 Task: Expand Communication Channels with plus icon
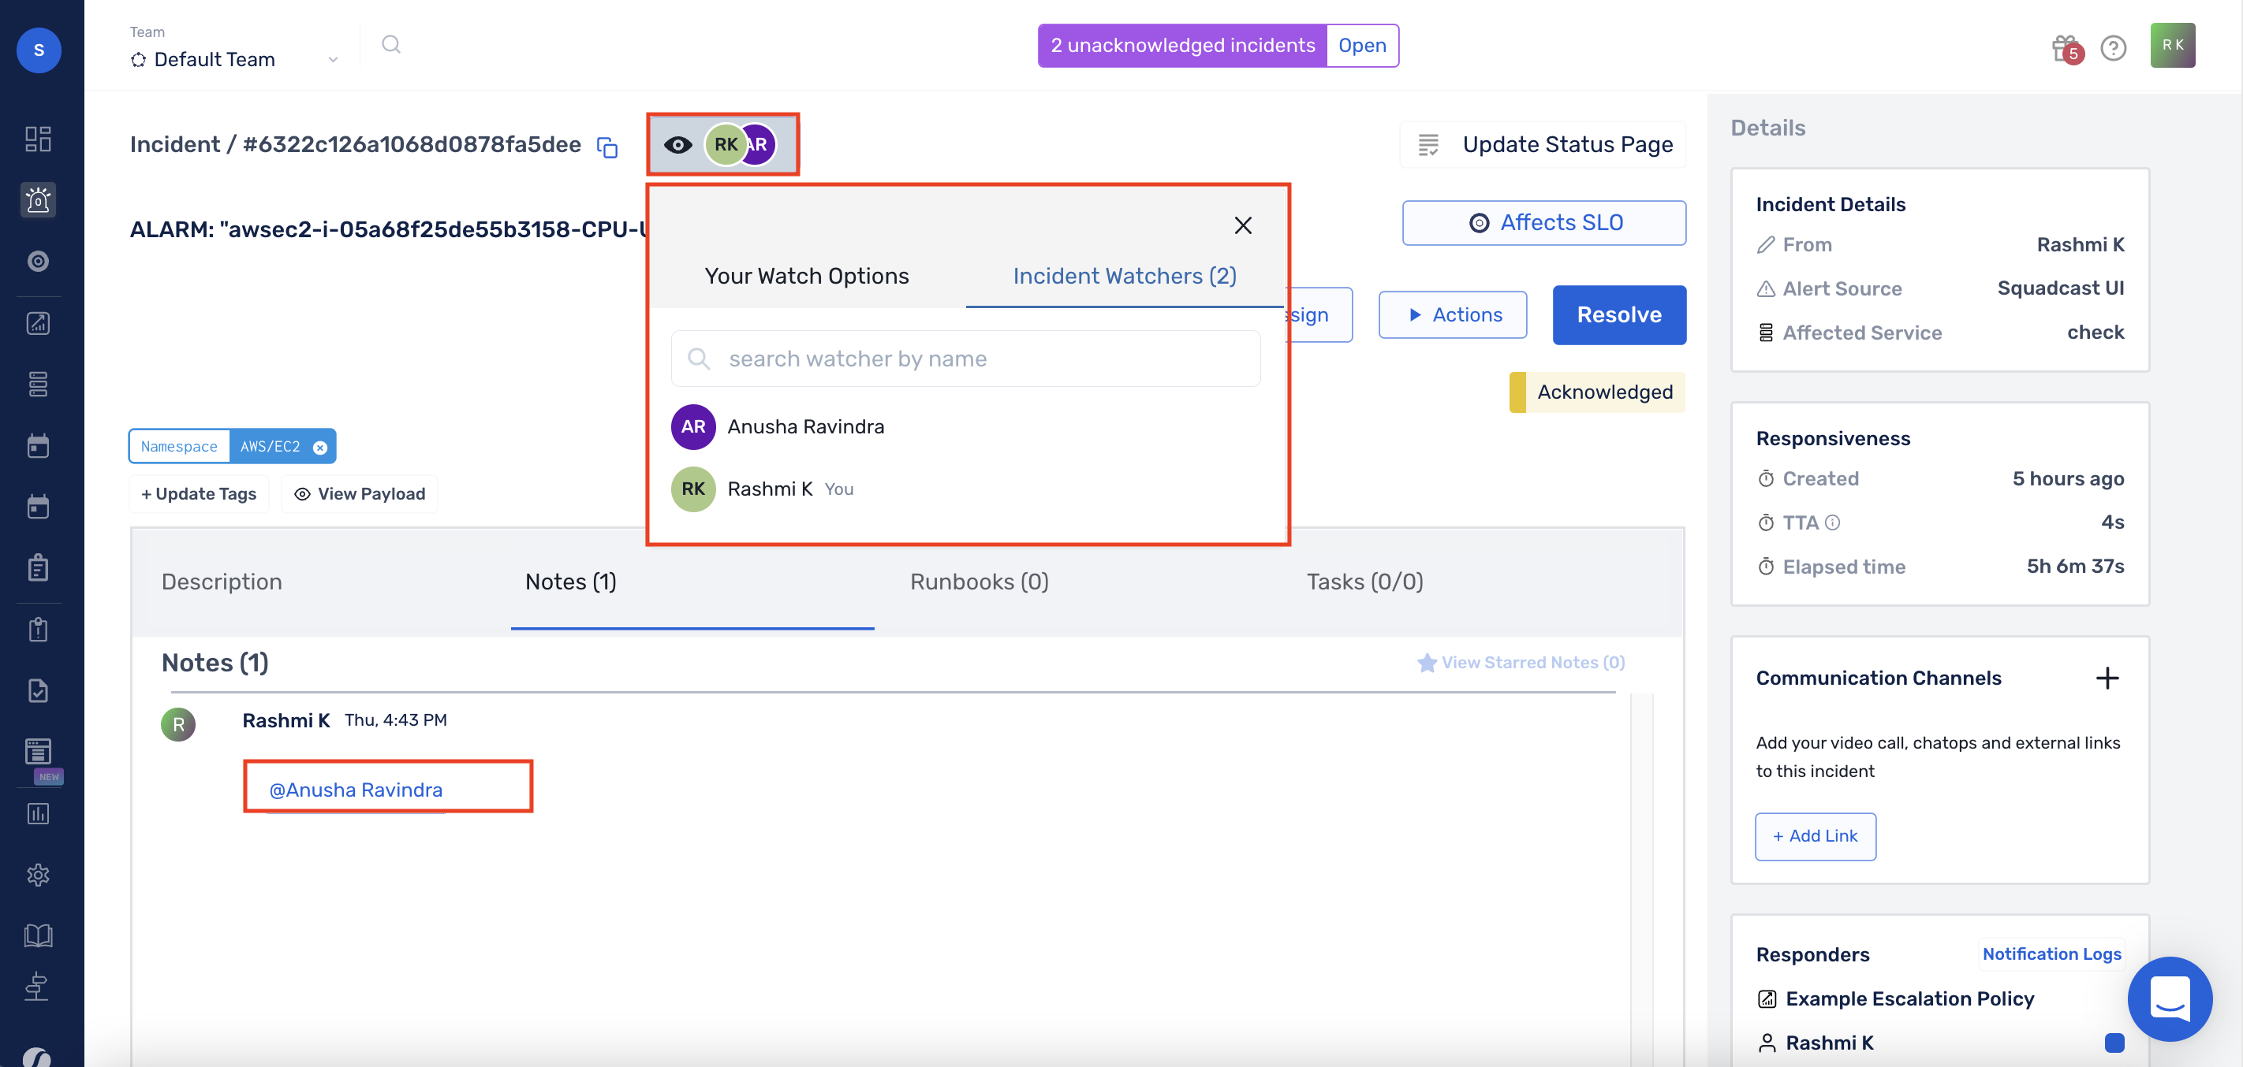click(2108, 677)
